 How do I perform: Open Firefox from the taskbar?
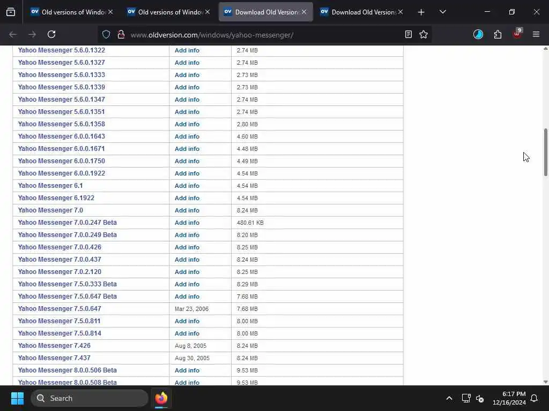point(161,398)
